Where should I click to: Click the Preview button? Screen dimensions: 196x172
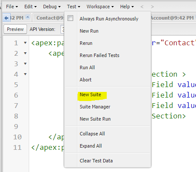15,29
